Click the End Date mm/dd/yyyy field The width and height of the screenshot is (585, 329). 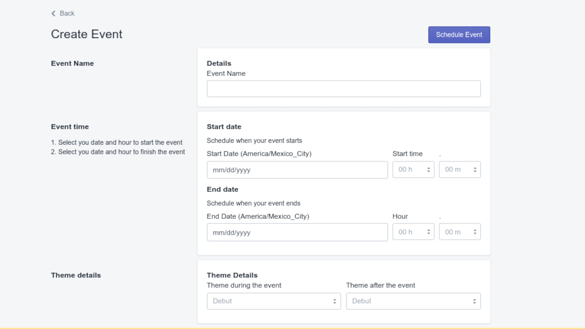coord(297,232)
